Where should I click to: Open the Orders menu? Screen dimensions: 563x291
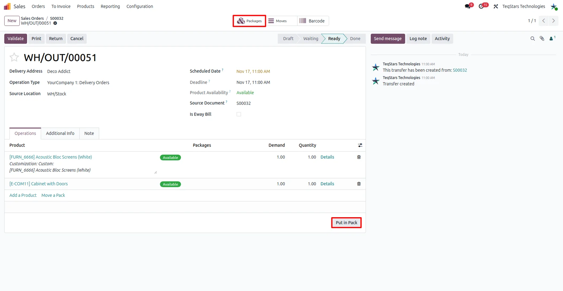(38, 6)
